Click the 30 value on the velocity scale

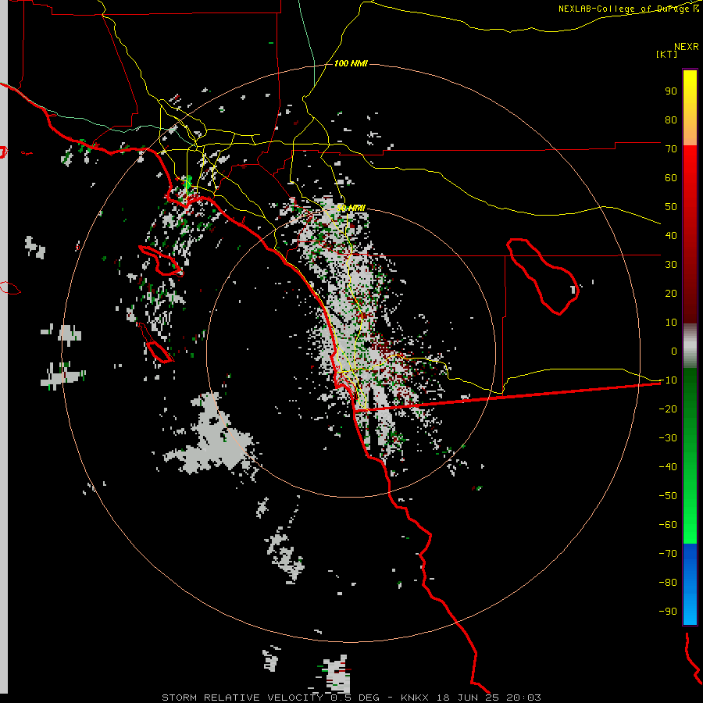671,265
